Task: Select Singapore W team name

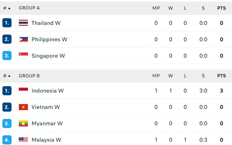Action: (48, 56)
